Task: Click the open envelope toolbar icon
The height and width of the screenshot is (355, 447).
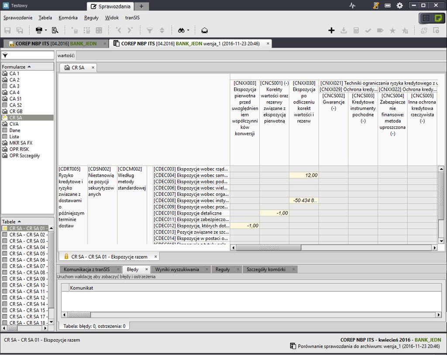Action: 204,30
